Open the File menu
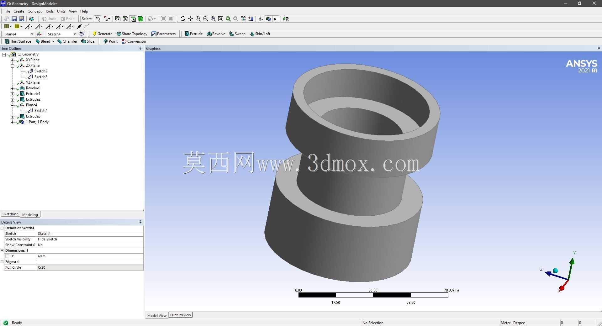 [7, 11]
